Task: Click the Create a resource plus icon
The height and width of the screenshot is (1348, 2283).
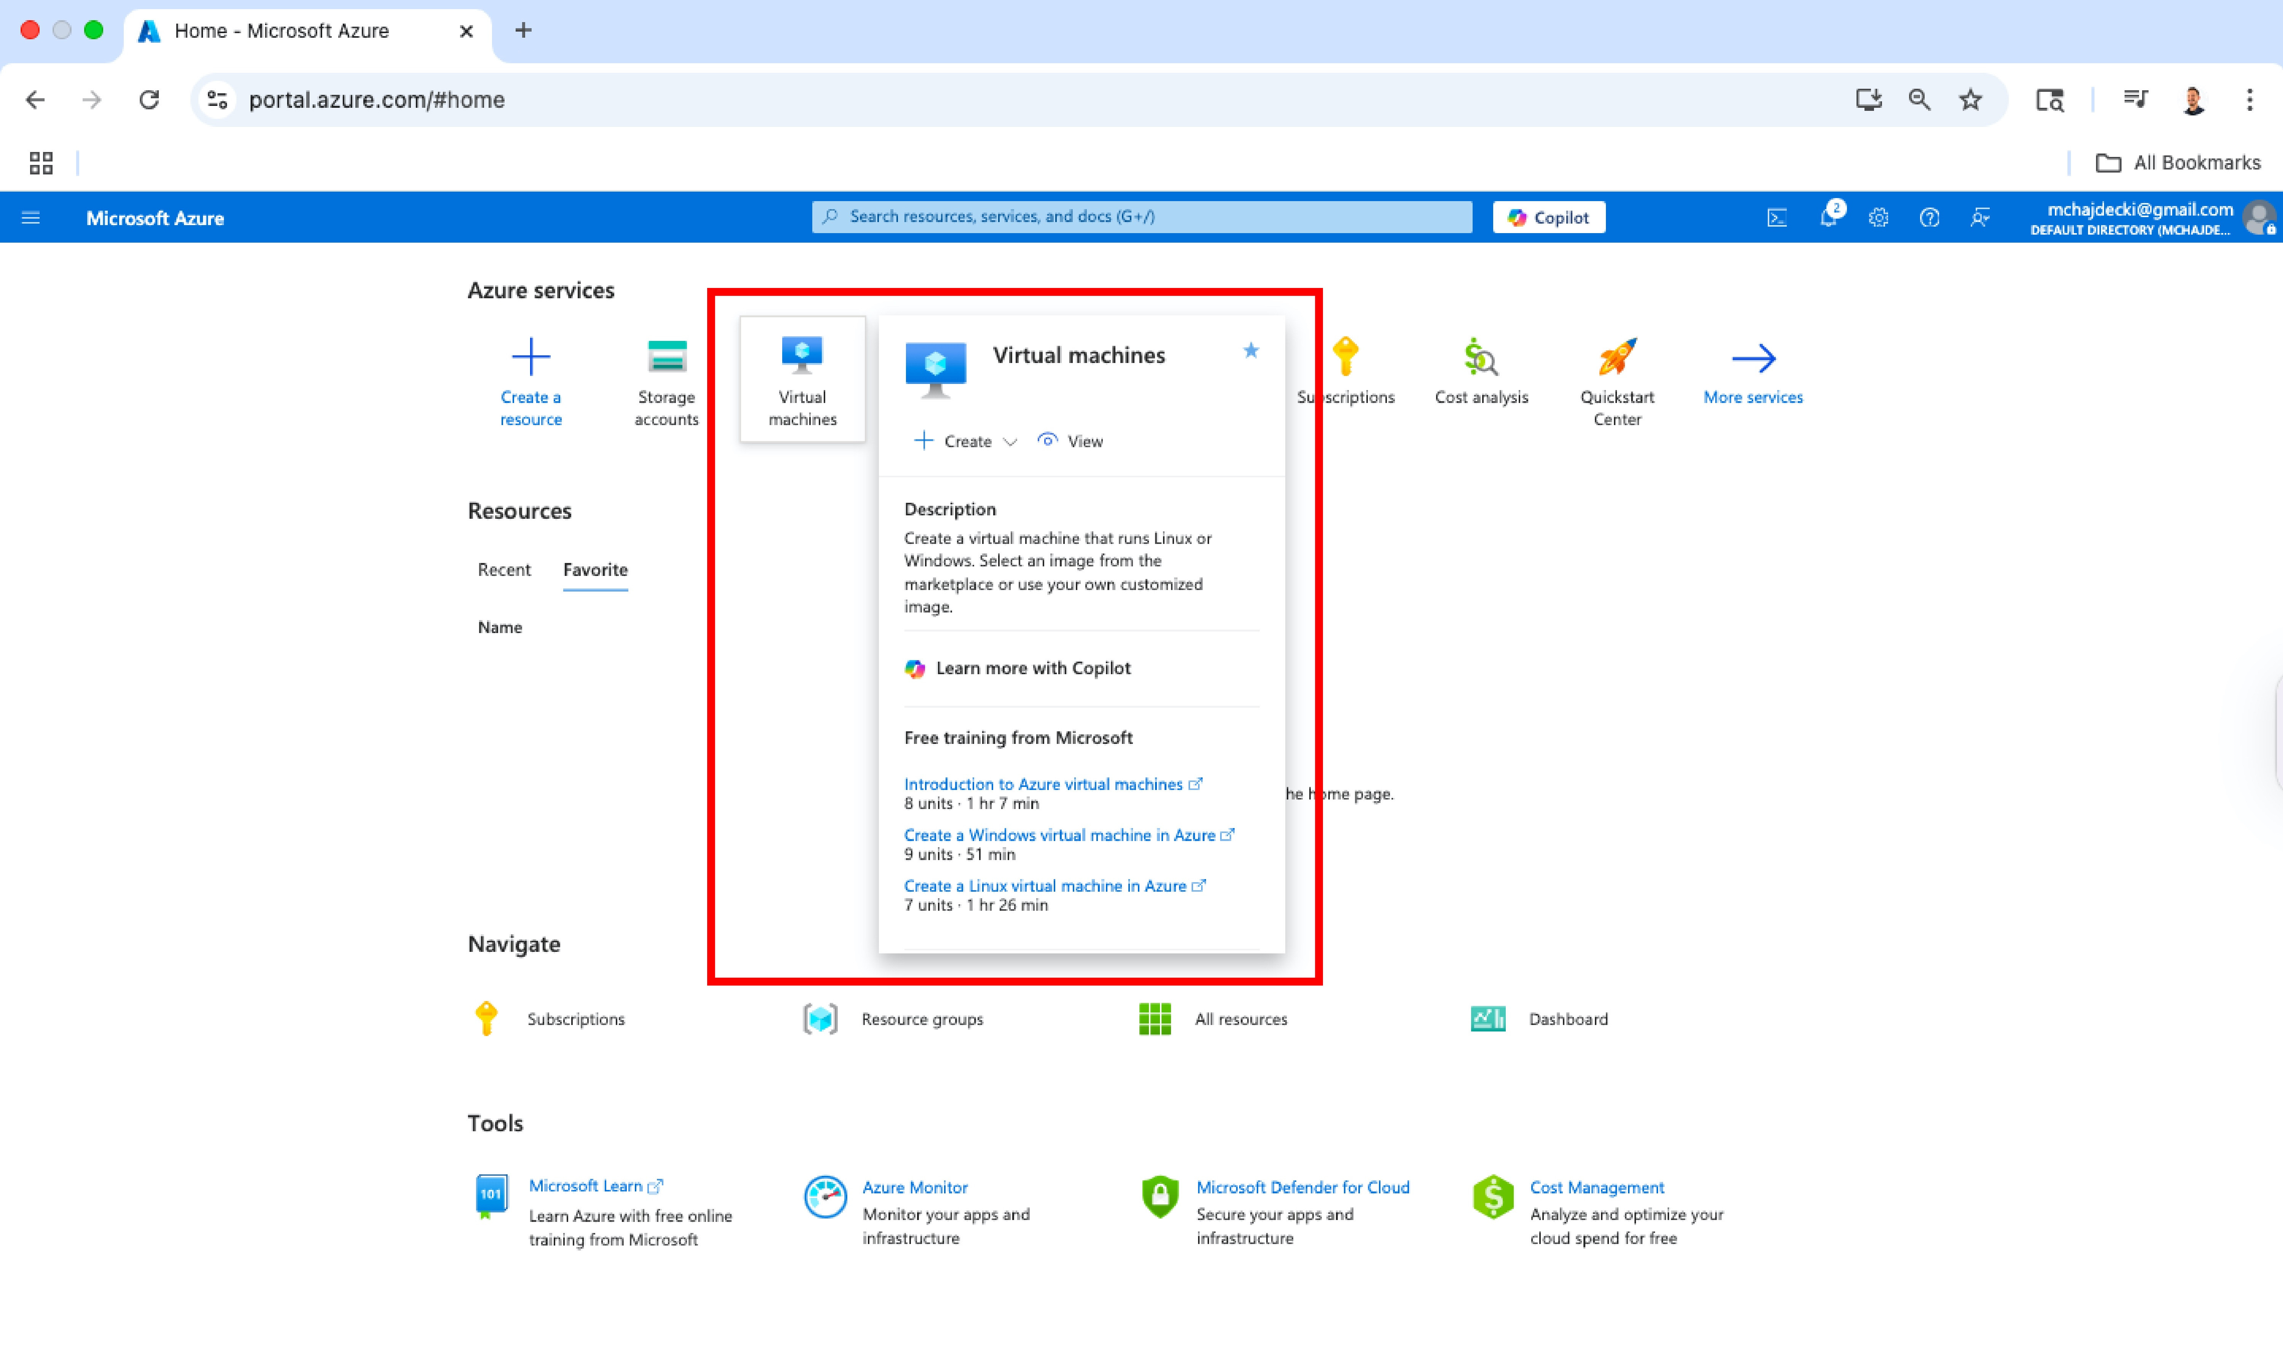Action: [530, 356]
